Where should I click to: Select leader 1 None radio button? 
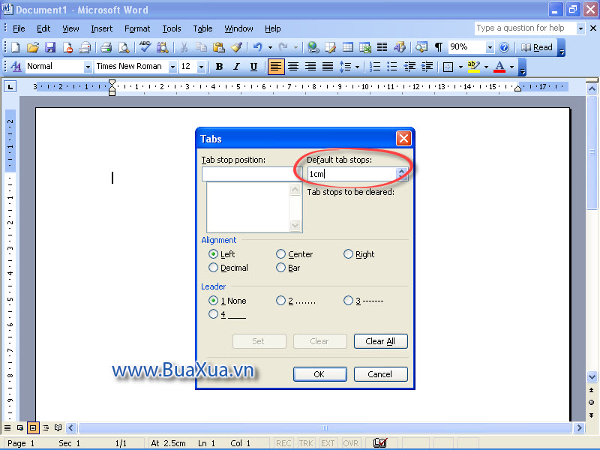[x=213, y=301]
